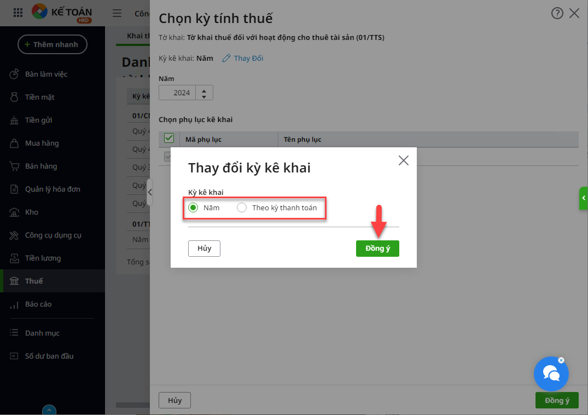Collapse the sidebar with left chevron handle
The width and height of the screenshot is (588, 415).
click(x=150, y=192)
